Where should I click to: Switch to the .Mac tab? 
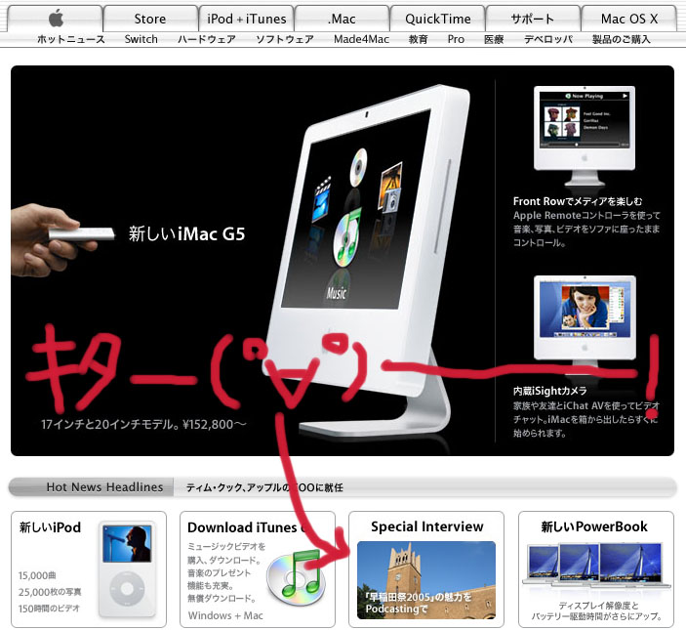point(342,19)
